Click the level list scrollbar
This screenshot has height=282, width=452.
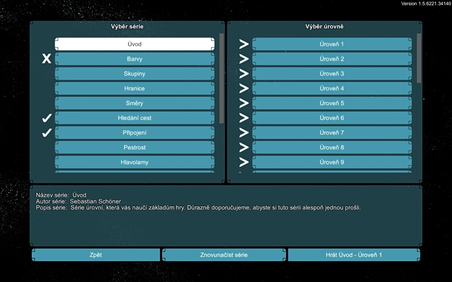[x=419, y=58]
